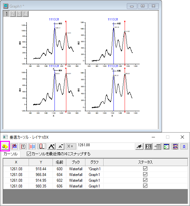
Task: Click the larger label font icon
Action: tap(52, 146)
